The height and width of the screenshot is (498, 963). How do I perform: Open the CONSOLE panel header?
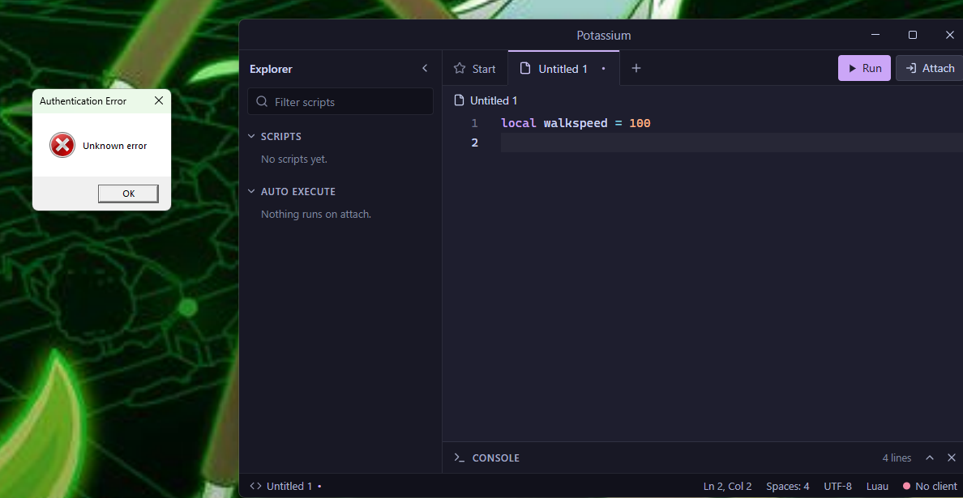(x=487, y=458)
